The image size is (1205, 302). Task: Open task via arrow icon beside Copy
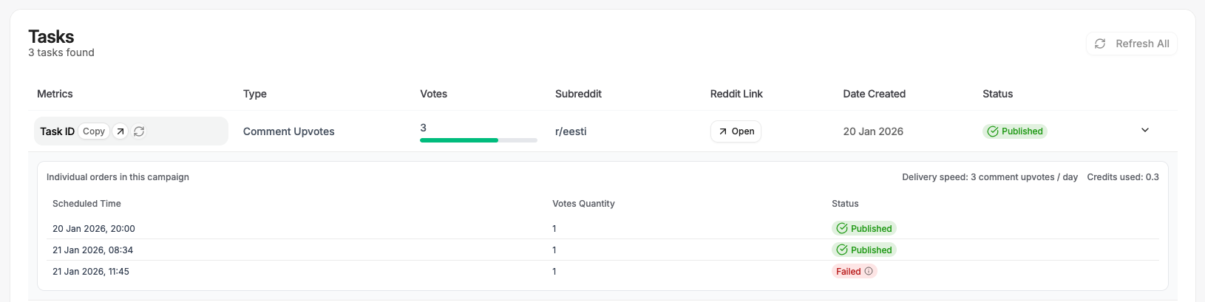coord(120,131)
